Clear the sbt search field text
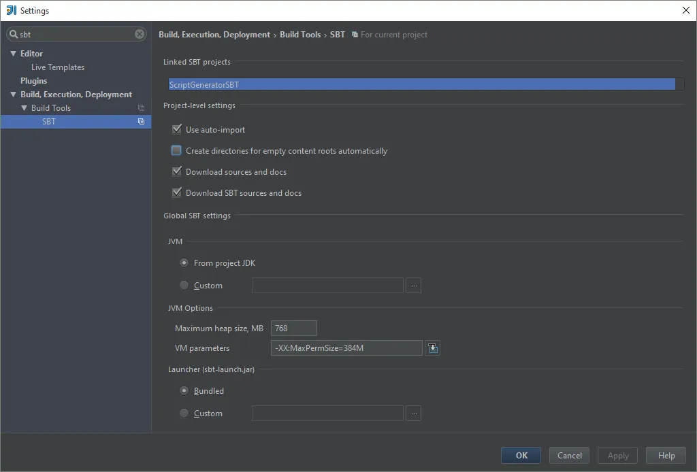This screenshot has width=697, height=472. [140, 34]
